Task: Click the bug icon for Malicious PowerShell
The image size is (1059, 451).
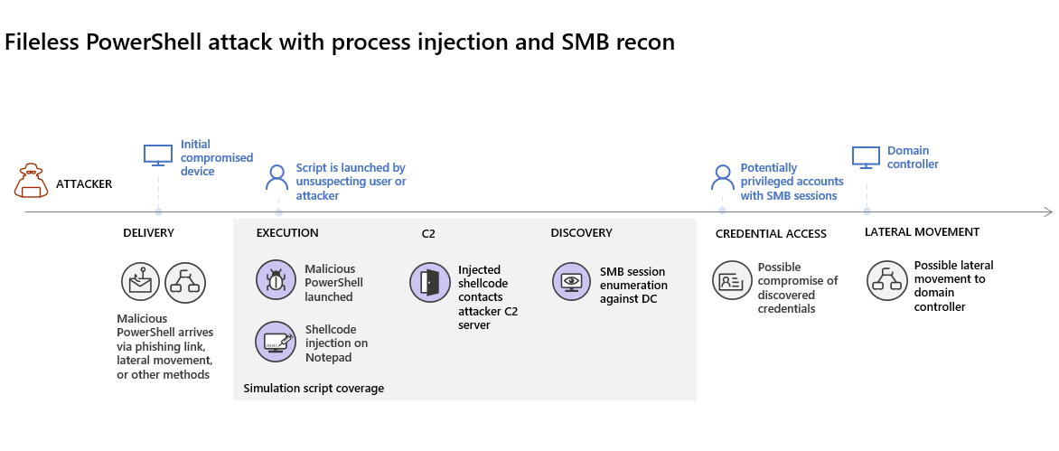Action: pyautogui.click(x=276, y=279)
